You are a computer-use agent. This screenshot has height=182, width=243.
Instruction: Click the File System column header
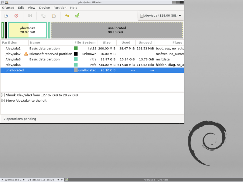pos(85,42)
